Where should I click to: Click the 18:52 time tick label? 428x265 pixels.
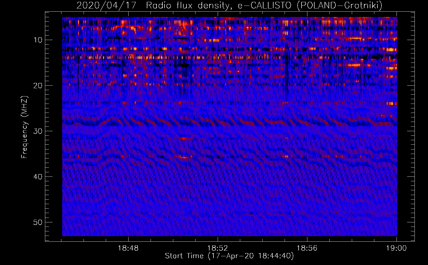click(218, 248)
